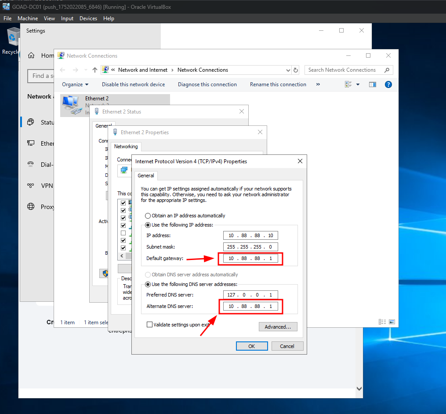Viewport: 446px width, 414px height.
Task: Click the search magnifier in Network Connections
Action: (387, 70)
